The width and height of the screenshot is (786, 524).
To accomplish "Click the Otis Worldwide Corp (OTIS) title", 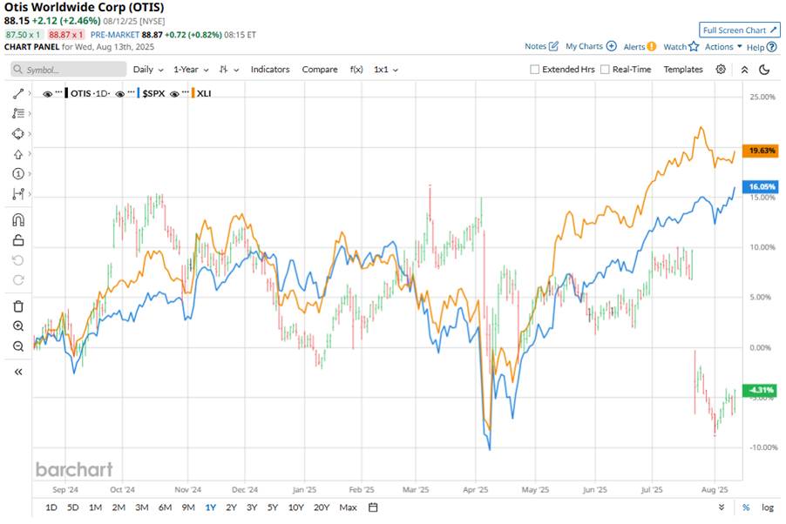I will (85, 8).
